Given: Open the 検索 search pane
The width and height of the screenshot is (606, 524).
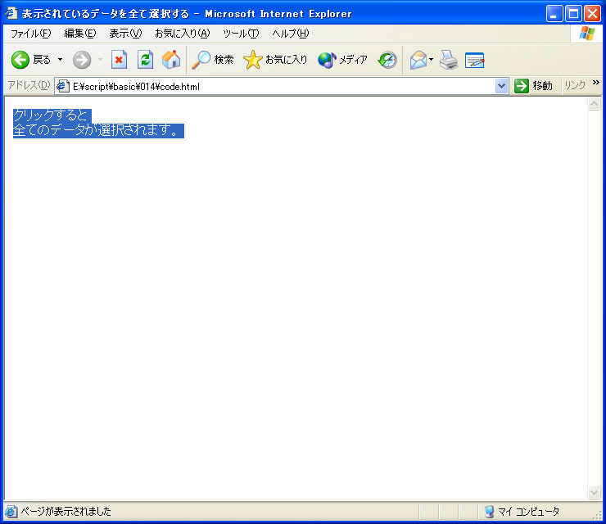Looking at the screenshot, I should tap(213, 60).
